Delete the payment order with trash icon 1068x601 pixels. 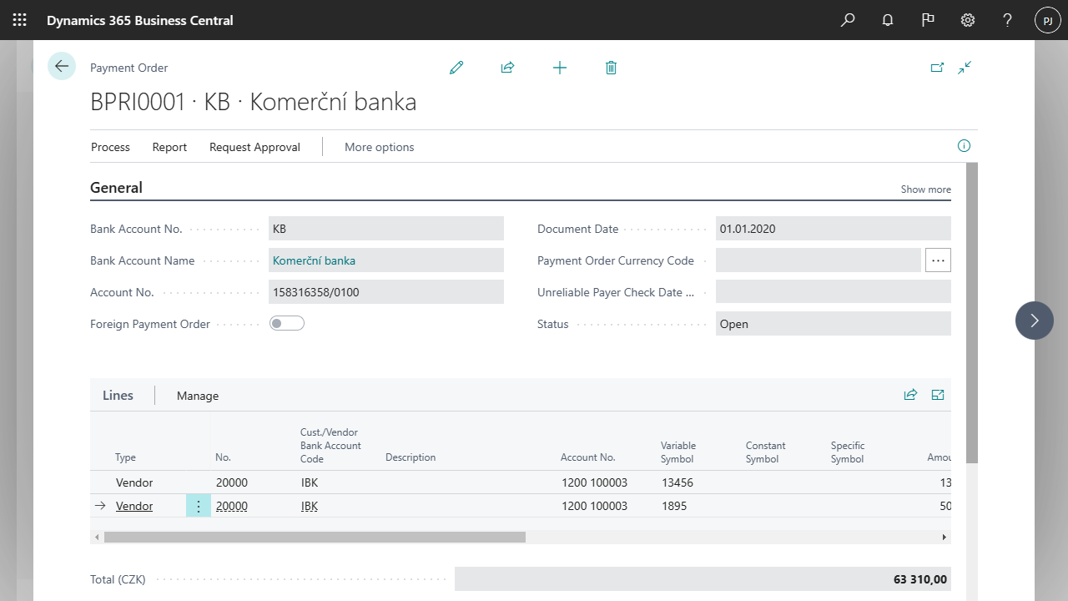611,68
